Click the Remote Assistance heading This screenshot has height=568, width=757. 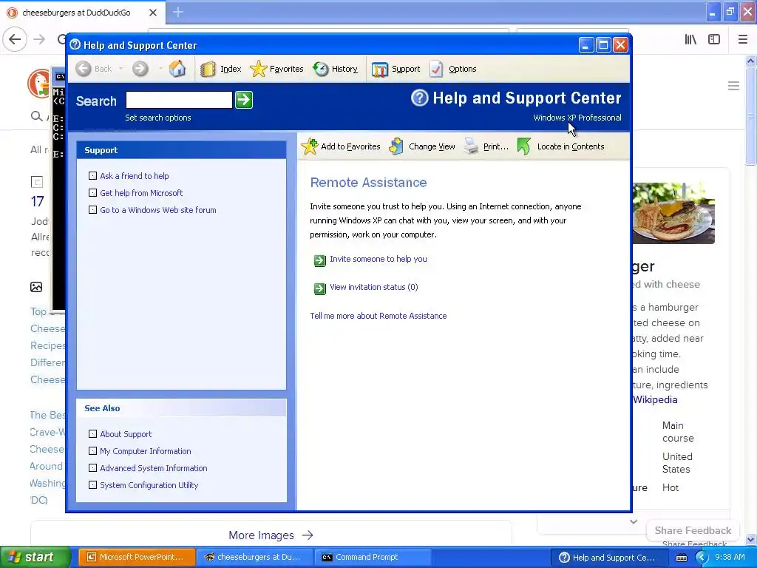point(368,183)
